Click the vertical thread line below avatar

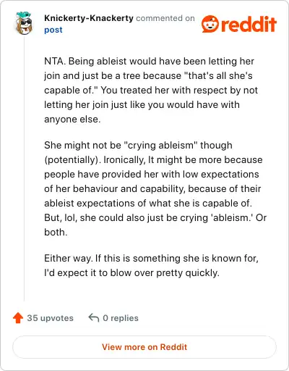tap(24, 168)
